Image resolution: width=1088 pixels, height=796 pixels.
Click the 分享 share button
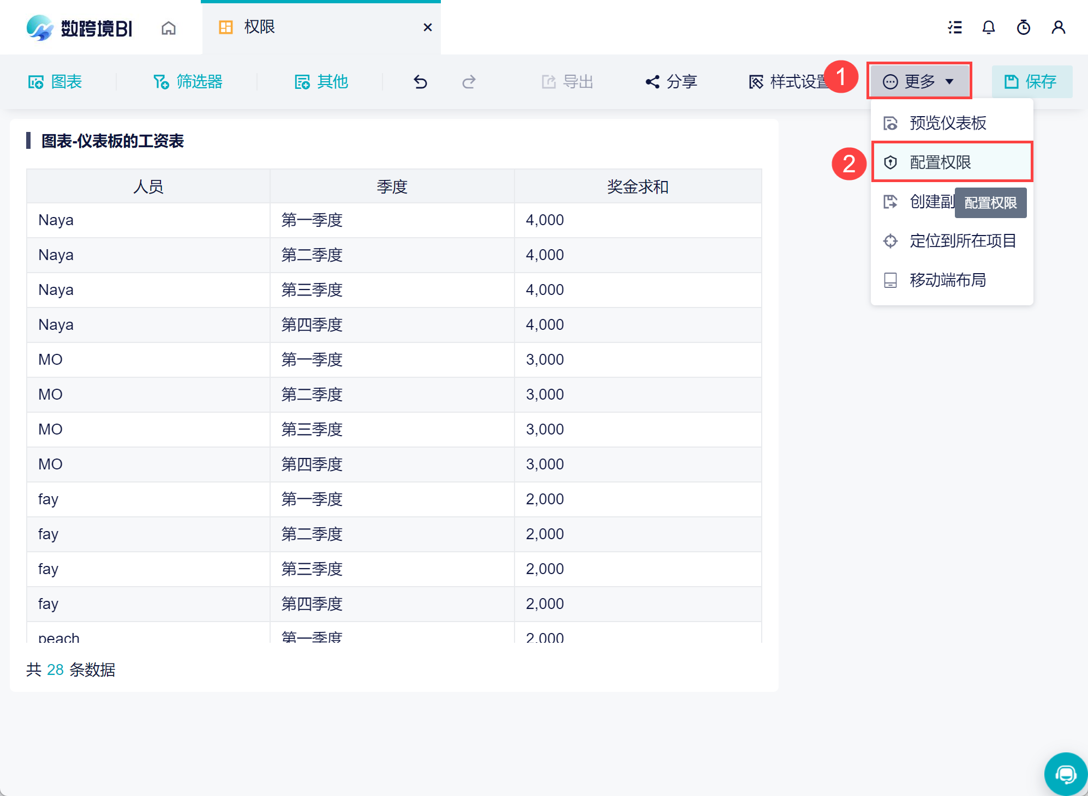pos(671,82)
